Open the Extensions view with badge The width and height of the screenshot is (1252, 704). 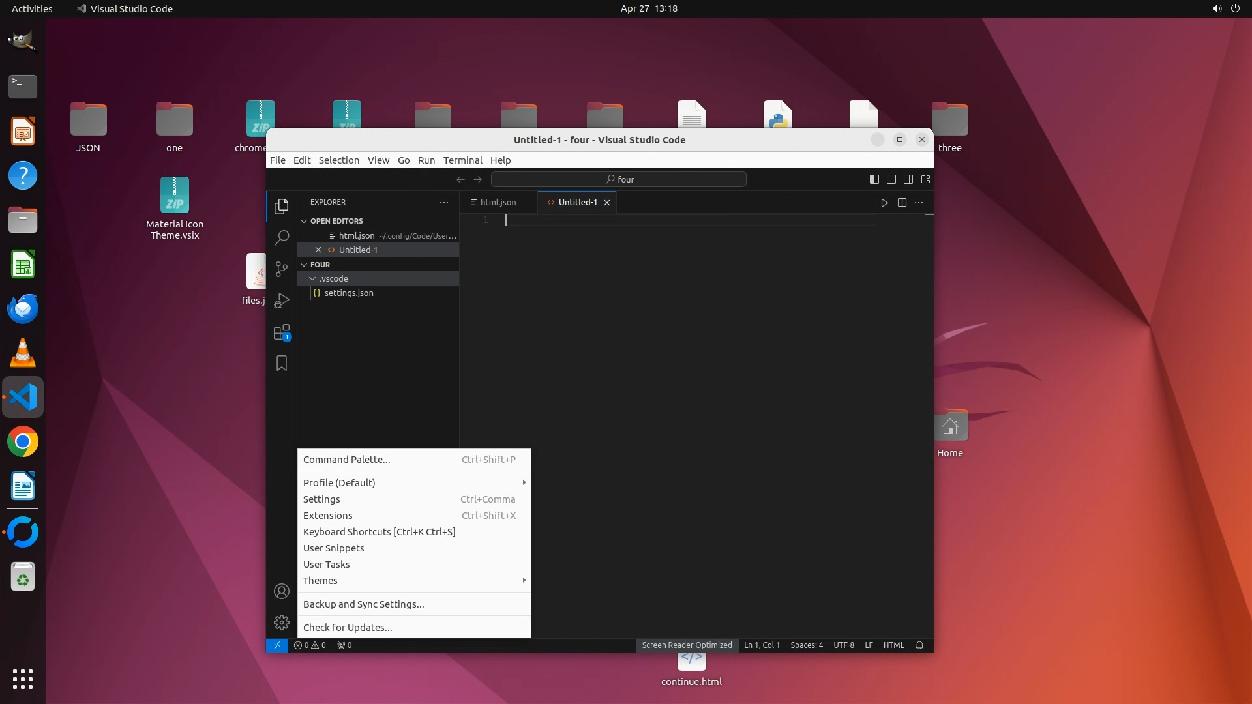[x=281, y=332]
